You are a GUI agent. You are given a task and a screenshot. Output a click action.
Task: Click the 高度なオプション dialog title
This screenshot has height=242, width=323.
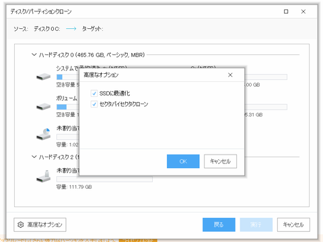[101, 75]
